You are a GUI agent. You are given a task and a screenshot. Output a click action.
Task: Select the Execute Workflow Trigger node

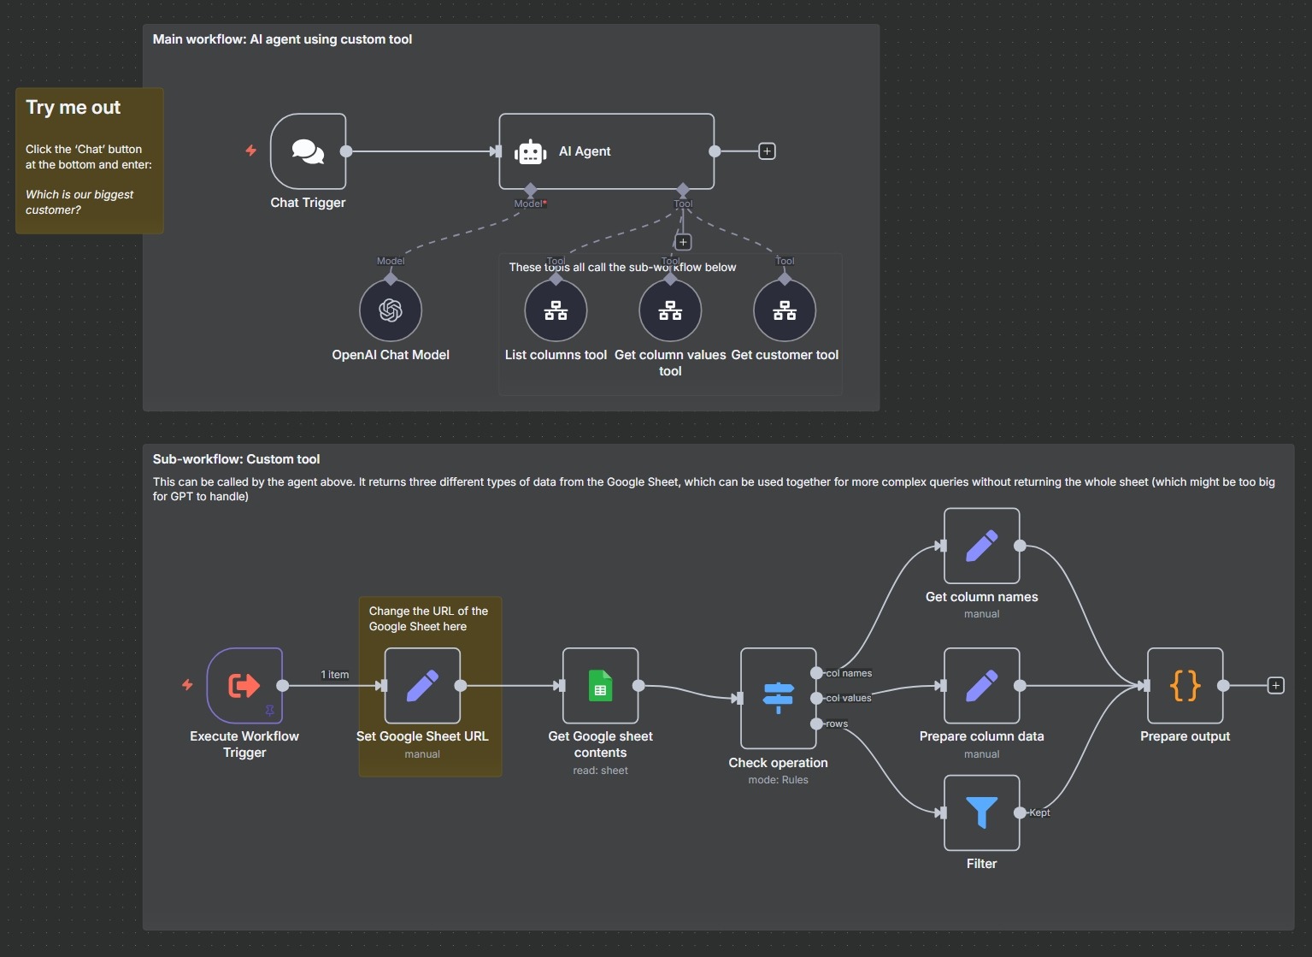pos(244,686)
